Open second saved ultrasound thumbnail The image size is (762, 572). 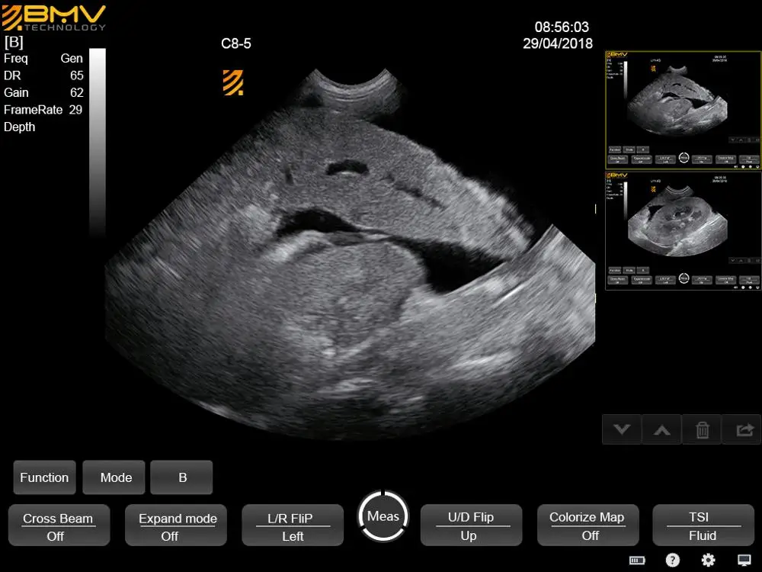683,230
